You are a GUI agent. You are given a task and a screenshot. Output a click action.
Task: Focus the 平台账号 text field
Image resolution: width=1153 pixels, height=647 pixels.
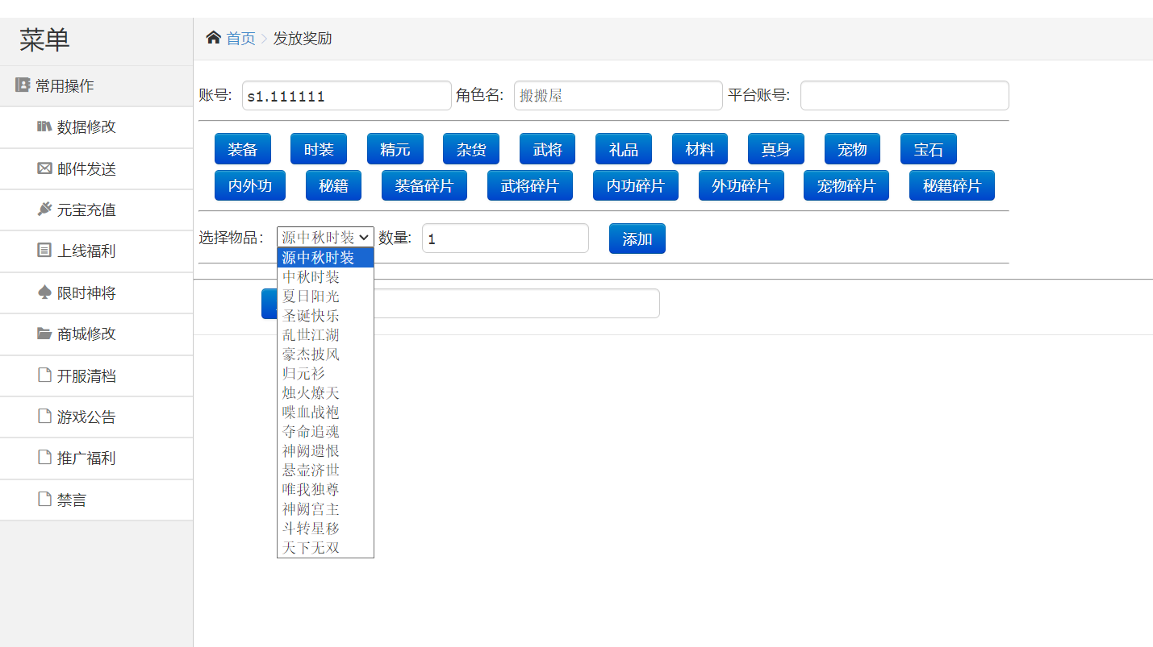[904, 96]
